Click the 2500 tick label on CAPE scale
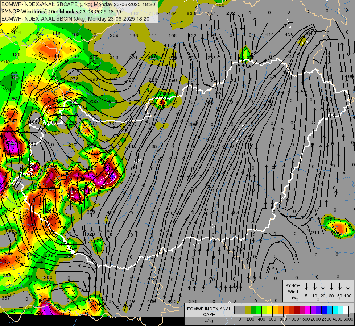The image size is (355, 326). [x=327, y=319]
